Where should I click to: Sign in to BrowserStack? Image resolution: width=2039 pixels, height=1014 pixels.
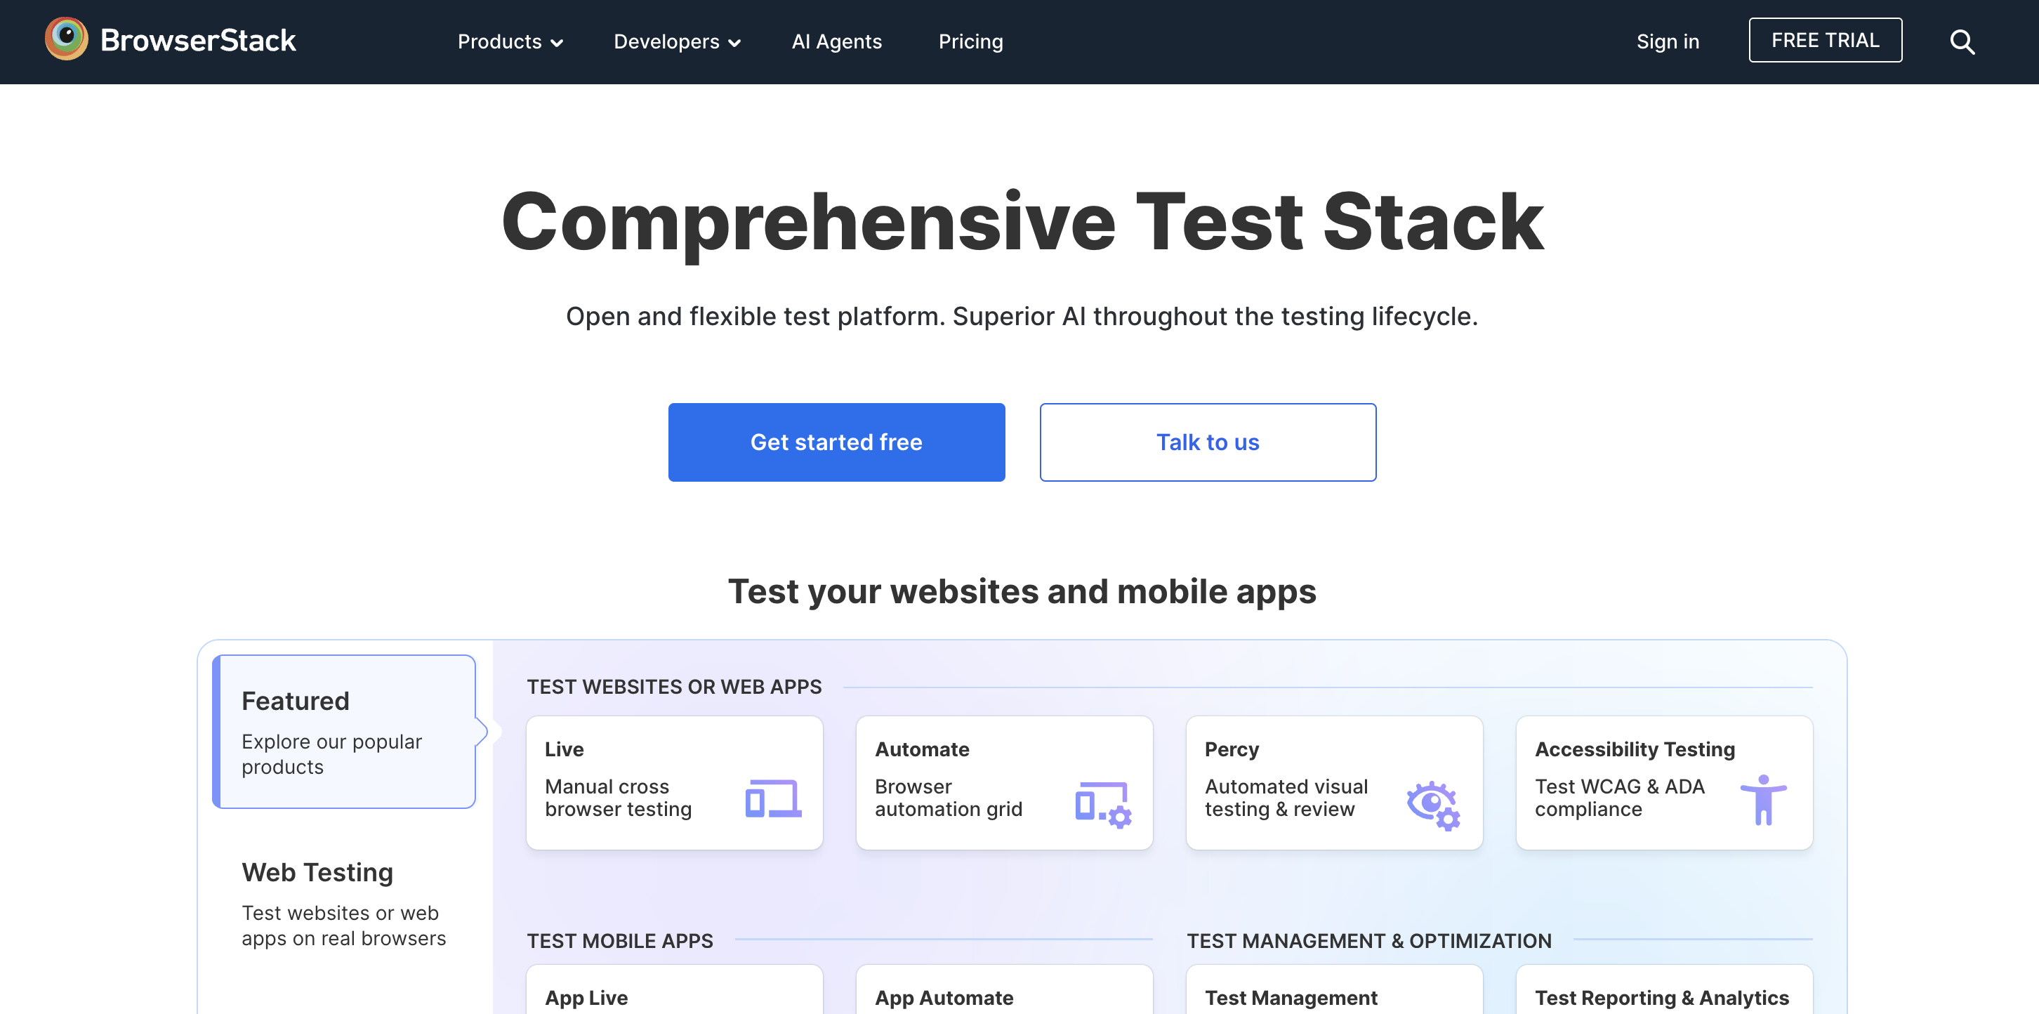1668,41
